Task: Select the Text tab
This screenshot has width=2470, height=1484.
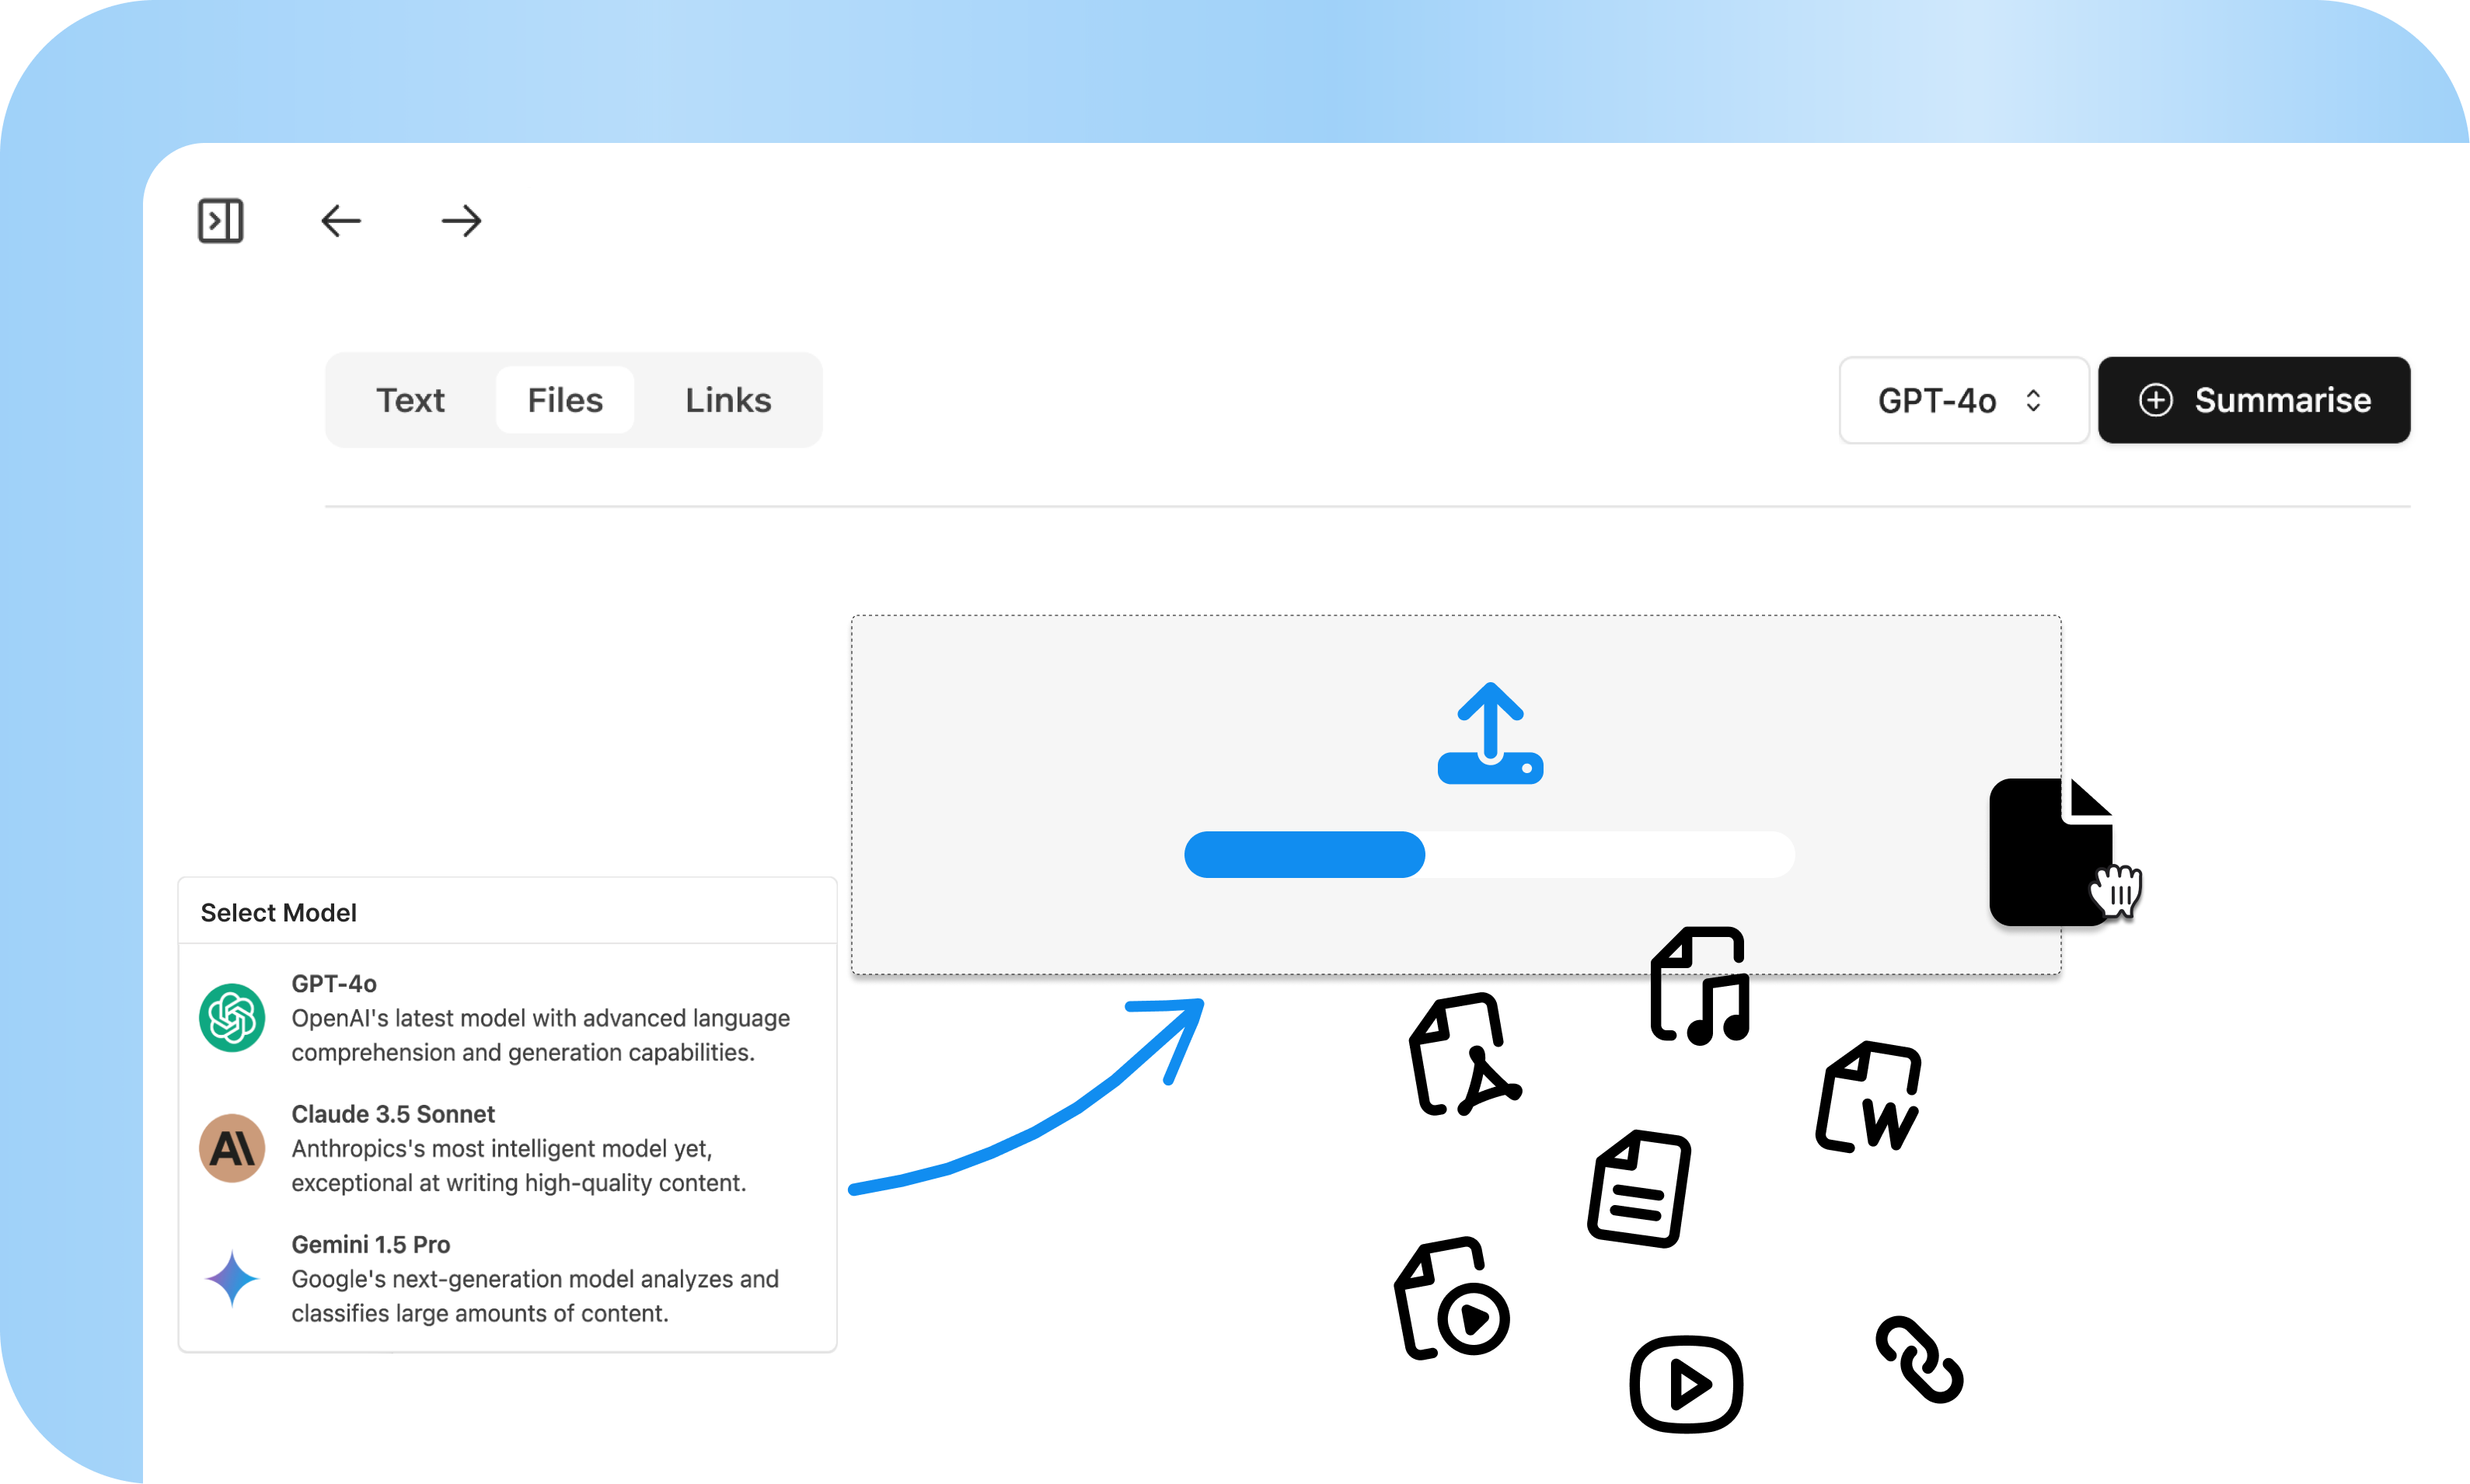Action: click(x=410, y=397)
